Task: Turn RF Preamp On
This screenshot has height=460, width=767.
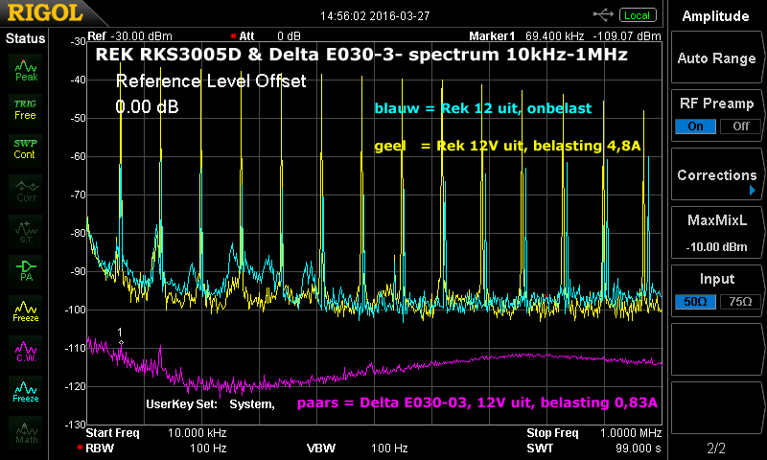Action: pos(695,126)
